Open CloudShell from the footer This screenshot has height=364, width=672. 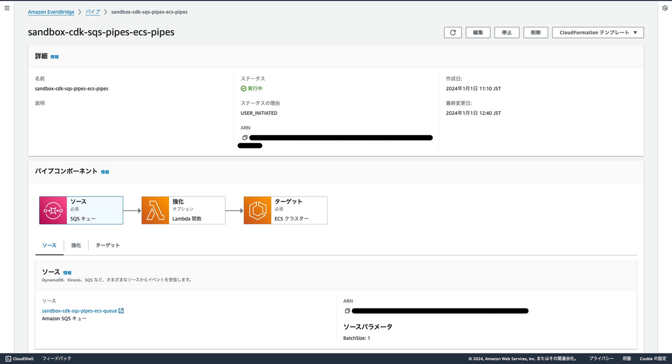coord(21,358)
